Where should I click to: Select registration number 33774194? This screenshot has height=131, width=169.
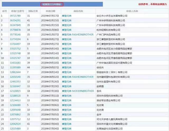15,39
